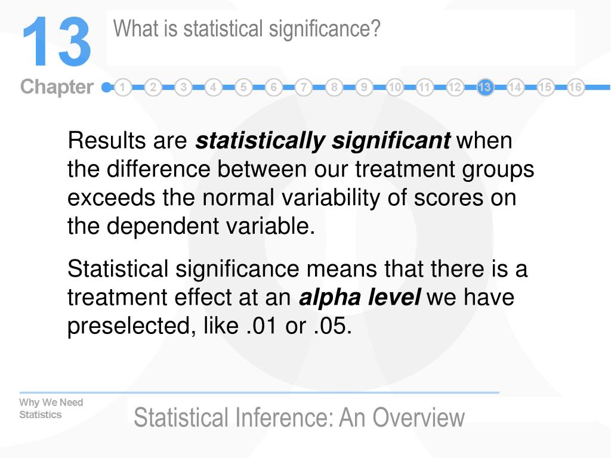Advance to chapter 14 circle
Image resolution: width=611 pixels, height=458 pixels.
pyautogui.click(x=515, y=87)
